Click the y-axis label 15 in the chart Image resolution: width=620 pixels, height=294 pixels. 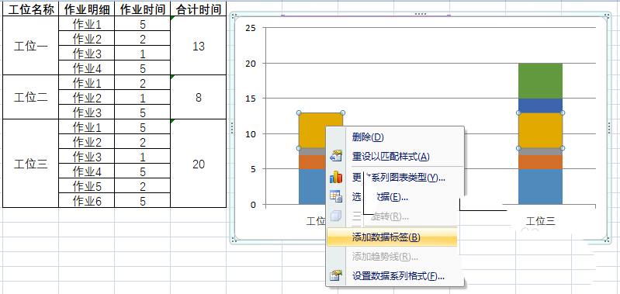click(251, 98)
